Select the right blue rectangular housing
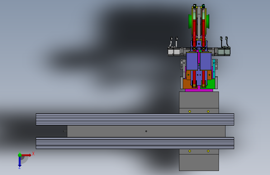The width and height of the screenshot is (270, 175). tap(206, 61)
